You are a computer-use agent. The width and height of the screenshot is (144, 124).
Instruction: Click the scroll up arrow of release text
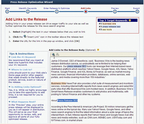(x=135, y=59)
